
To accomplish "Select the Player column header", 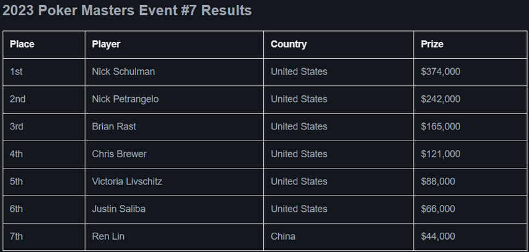I will point(174,45).
